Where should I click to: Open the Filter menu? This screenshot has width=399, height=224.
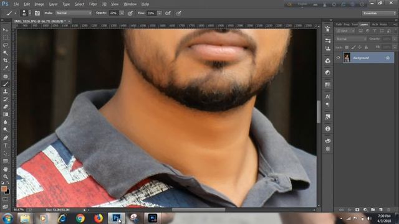click(x=93, y=4)
